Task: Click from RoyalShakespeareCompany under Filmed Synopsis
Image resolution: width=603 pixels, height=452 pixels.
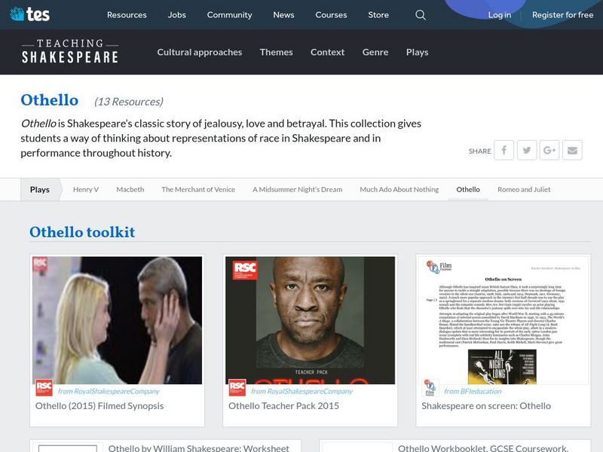Action: coord(109,391)
